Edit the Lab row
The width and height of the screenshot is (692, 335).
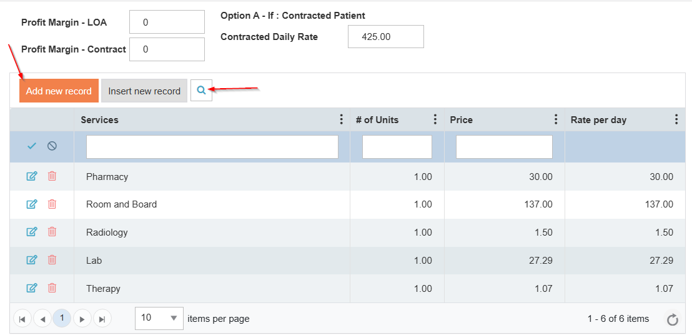pyautogui.click(x=32, y=260)
